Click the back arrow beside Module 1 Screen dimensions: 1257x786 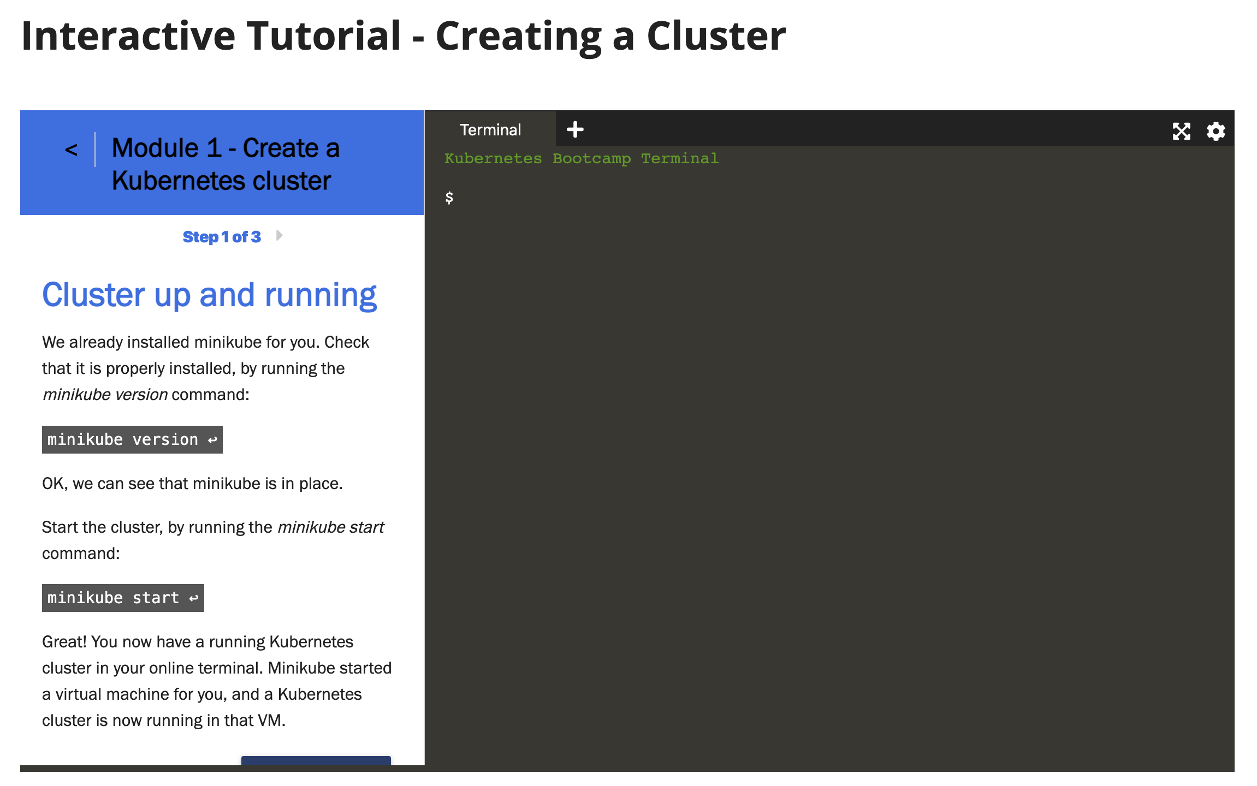tap(72, 150)
